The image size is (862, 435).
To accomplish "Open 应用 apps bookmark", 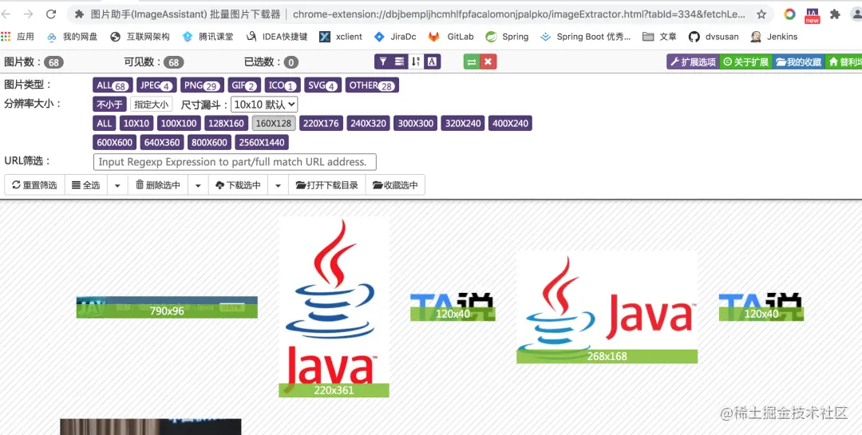I will point(18,37).
